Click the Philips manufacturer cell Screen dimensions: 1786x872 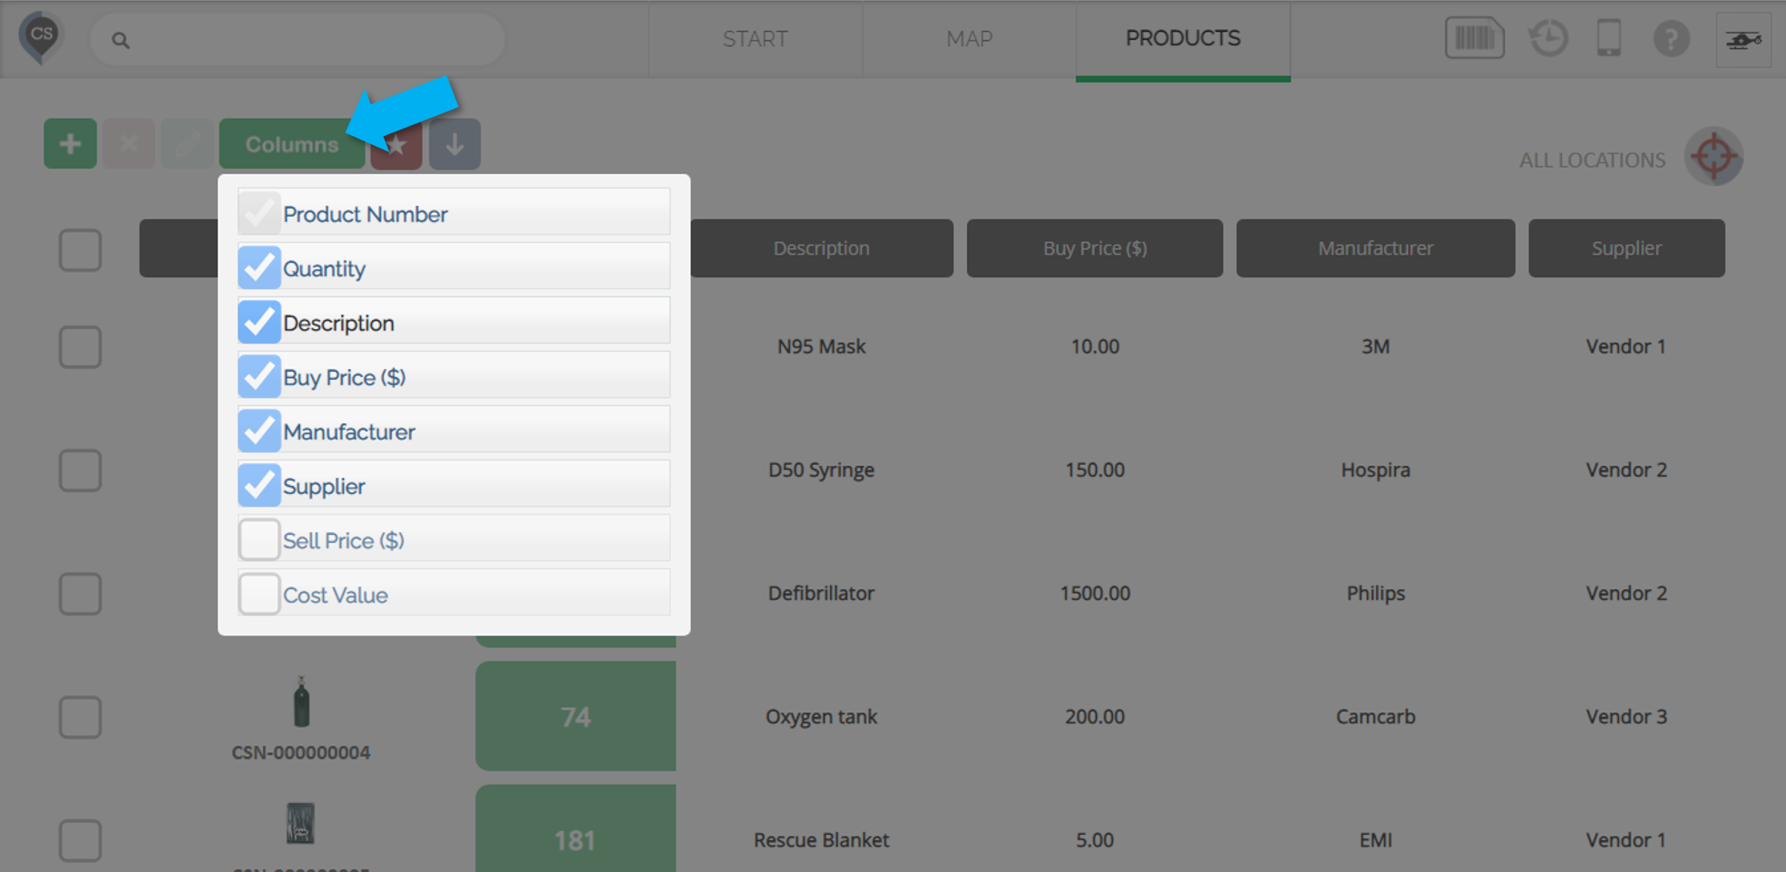(x=1375, y=593)
